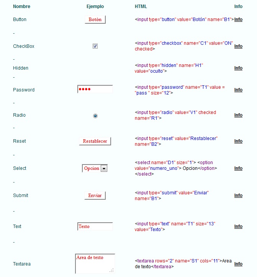Screen dimensions: 257x277
Task: Open Info link for Select row
Action: (238, 168)
